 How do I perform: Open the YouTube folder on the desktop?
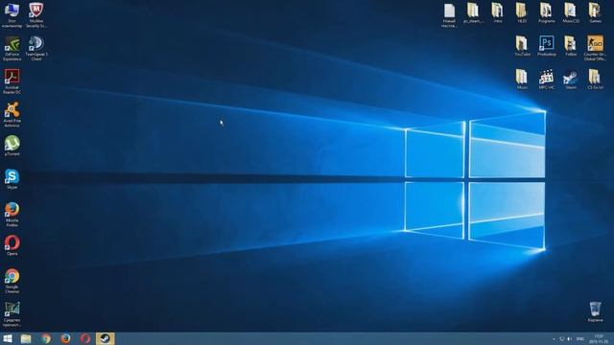point(522,46)
